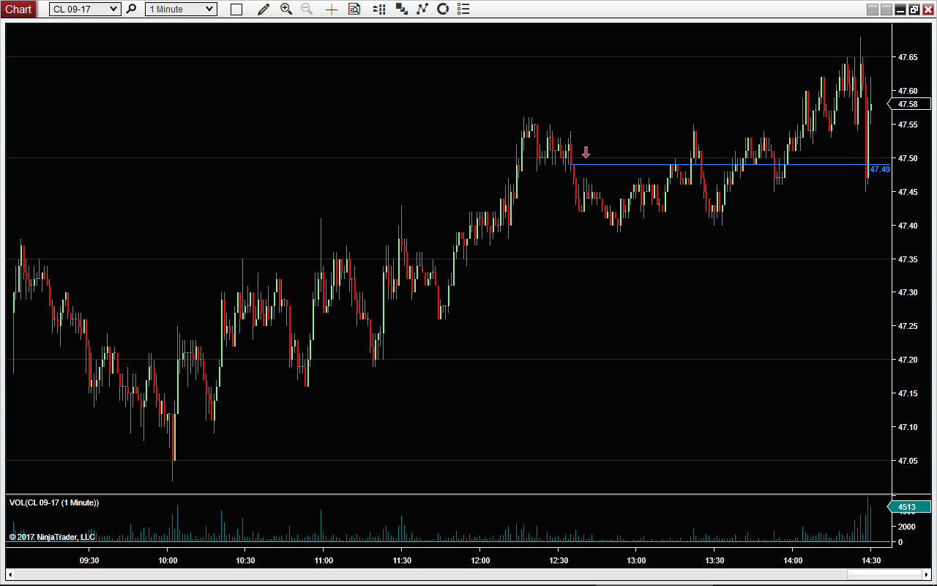This screenshot has width=937, height=586.
Task: Click the current price marker 47.58
Action: click(910, 104)
